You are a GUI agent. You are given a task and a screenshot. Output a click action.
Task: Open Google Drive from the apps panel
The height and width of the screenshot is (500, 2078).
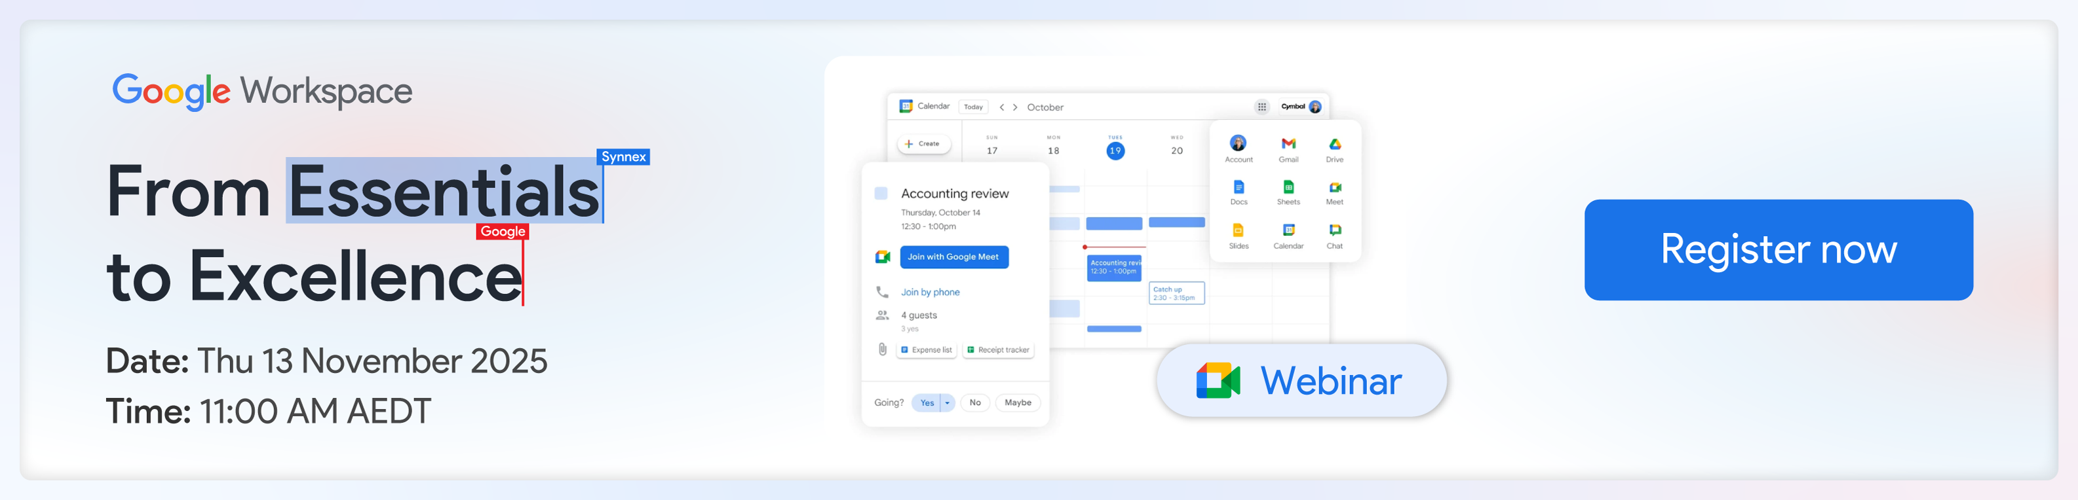(1334, 144)
